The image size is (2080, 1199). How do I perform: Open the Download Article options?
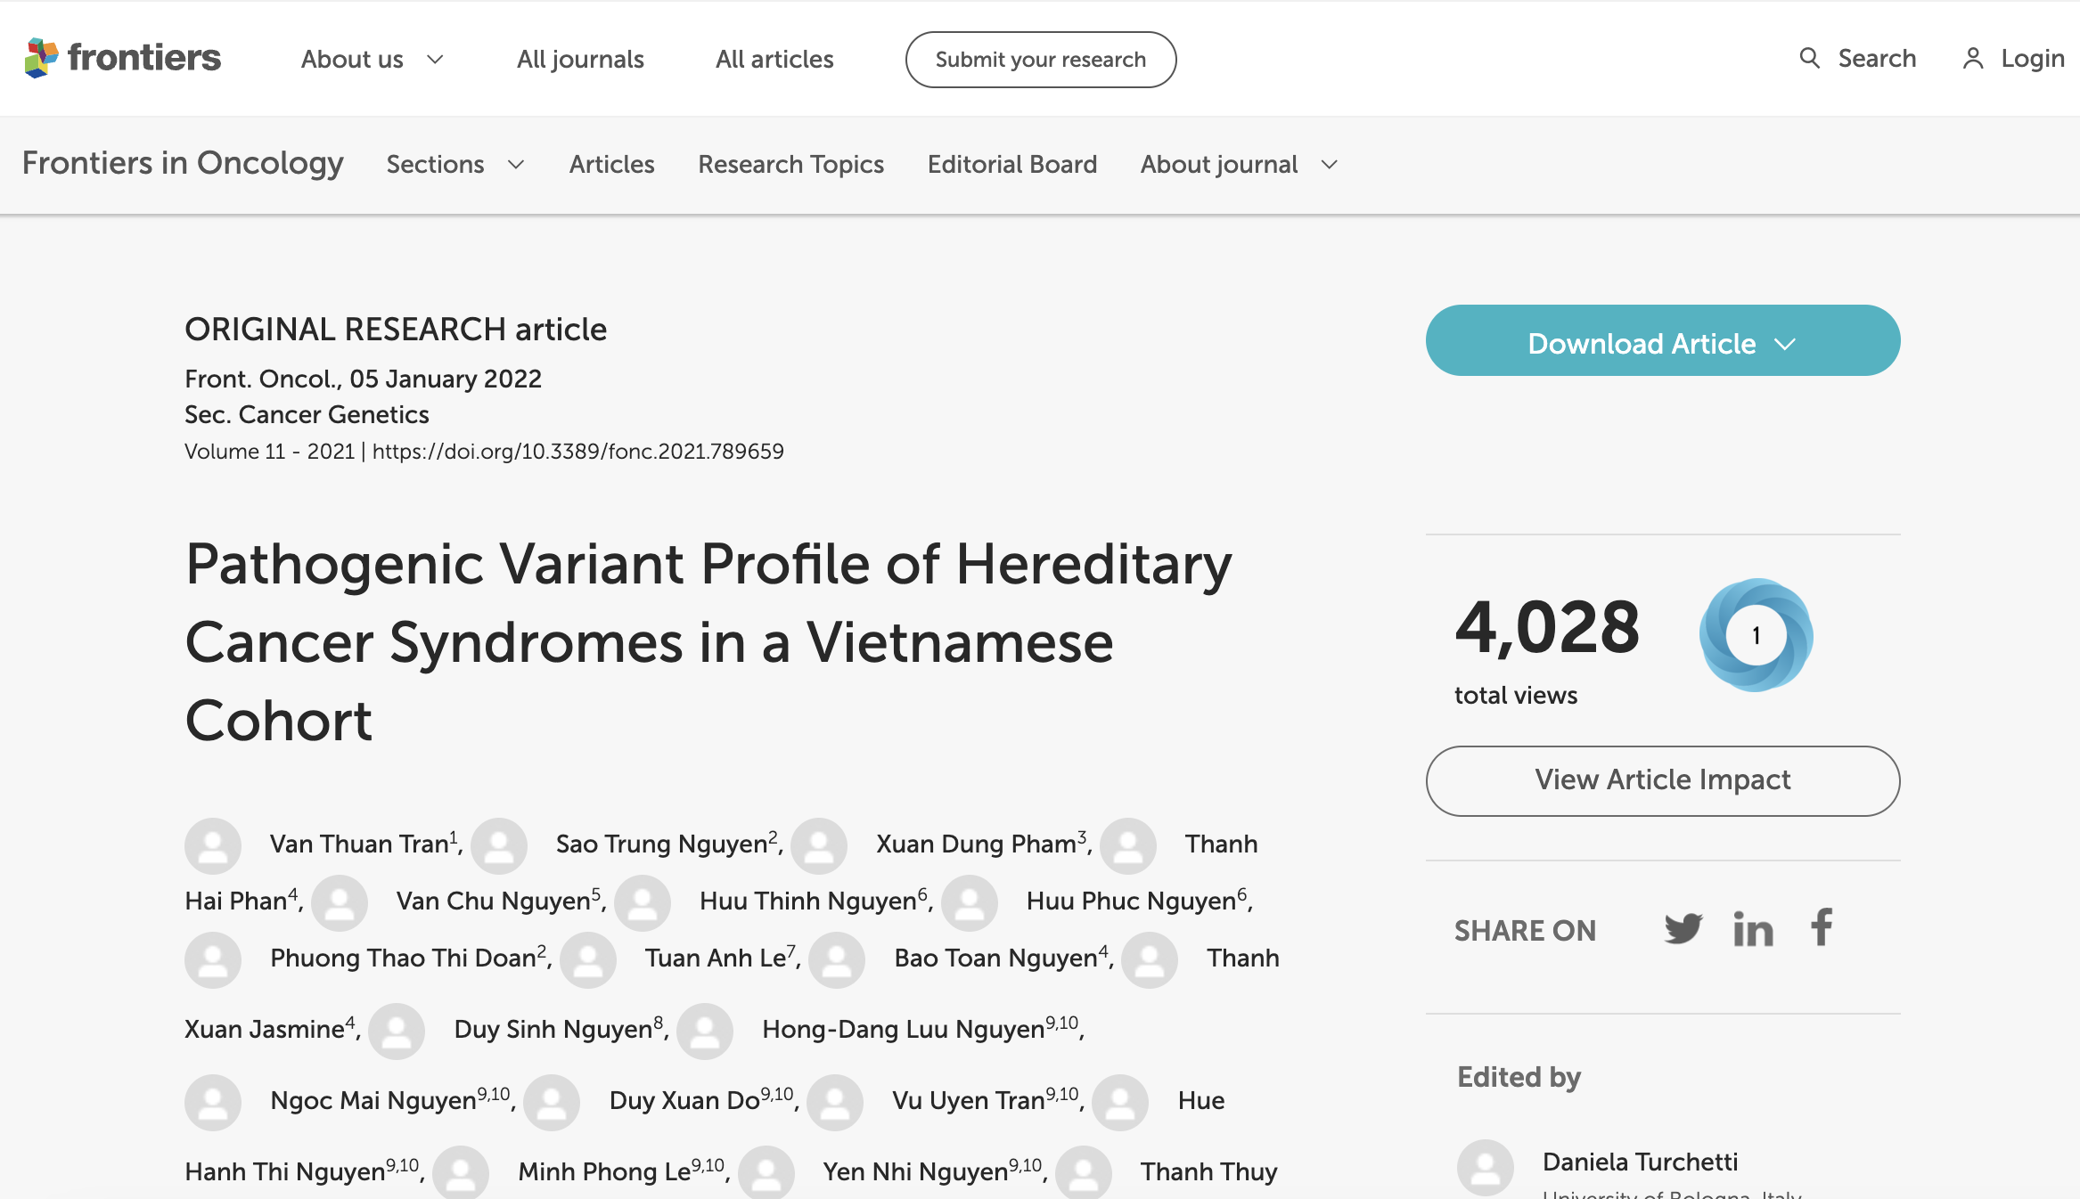[1662, 341]
